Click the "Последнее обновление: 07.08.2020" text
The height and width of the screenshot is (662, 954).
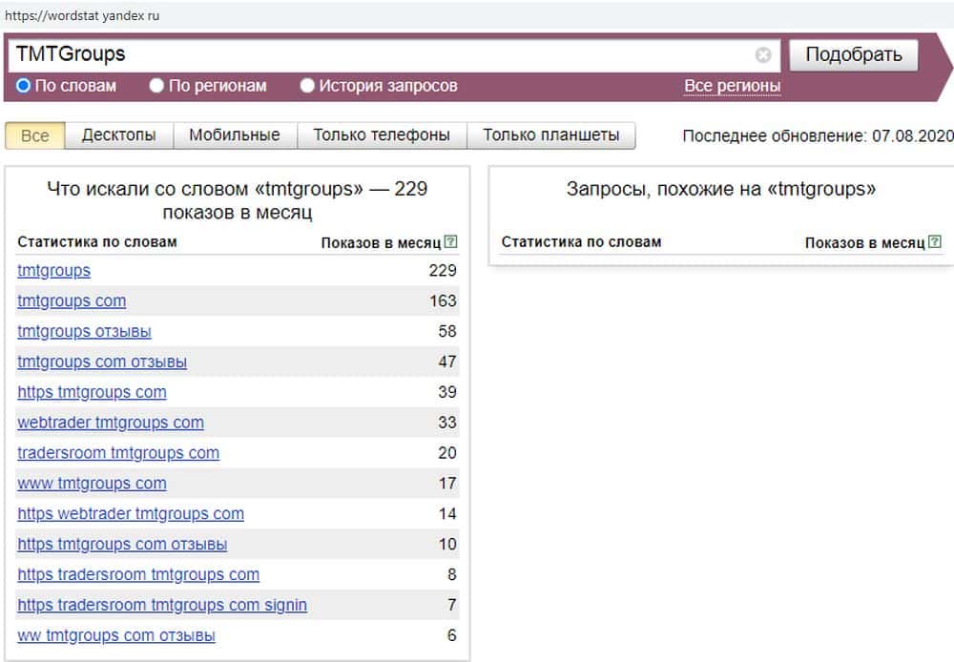tap(818, 135)
